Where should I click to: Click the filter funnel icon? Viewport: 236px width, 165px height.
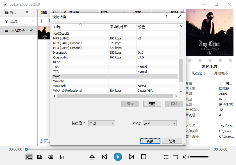tap(6, 21)
